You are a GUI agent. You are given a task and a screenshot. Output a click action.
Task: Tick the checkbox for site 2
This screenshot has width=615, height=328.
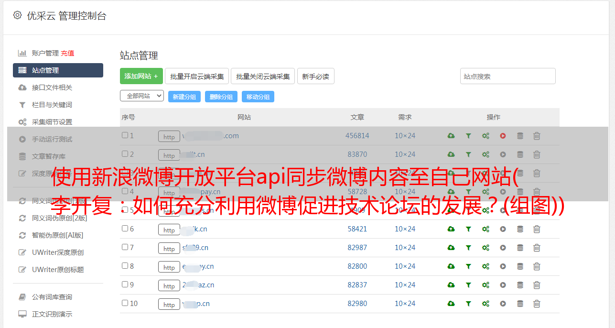point(125,154)
